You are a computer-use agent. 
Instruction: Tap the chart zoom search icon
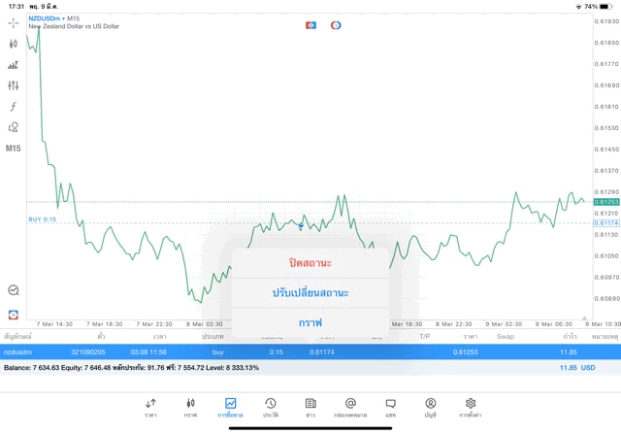(x=13, y=289)
